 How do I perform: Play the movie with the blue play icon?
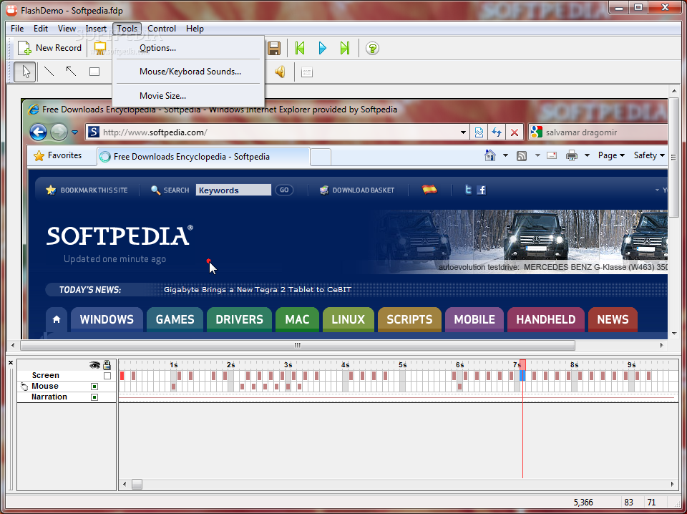pyautogui.click(x=323, y=48)
